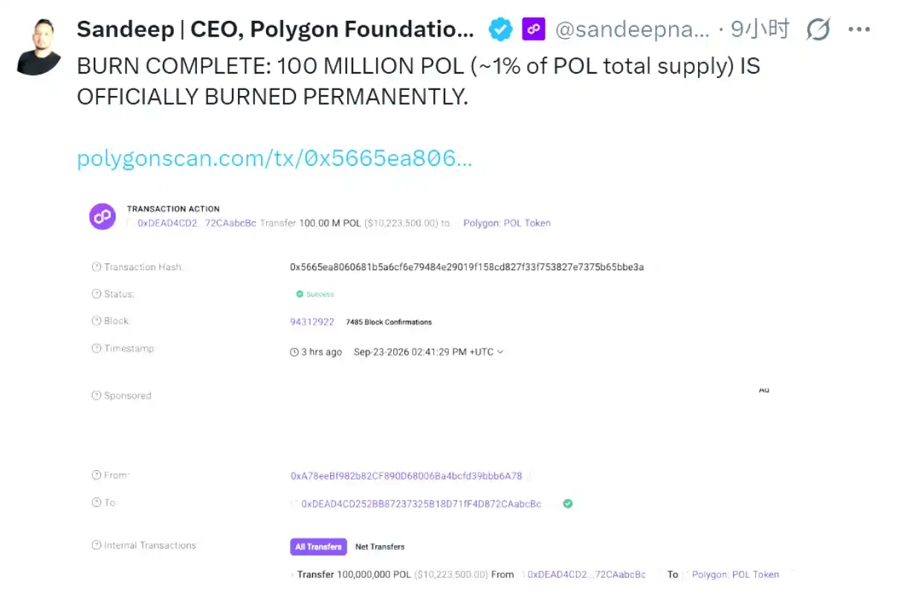Click the green verified check after To address
Image resolution: width=901 pixels, height=607 pixels.
point(568,504)
